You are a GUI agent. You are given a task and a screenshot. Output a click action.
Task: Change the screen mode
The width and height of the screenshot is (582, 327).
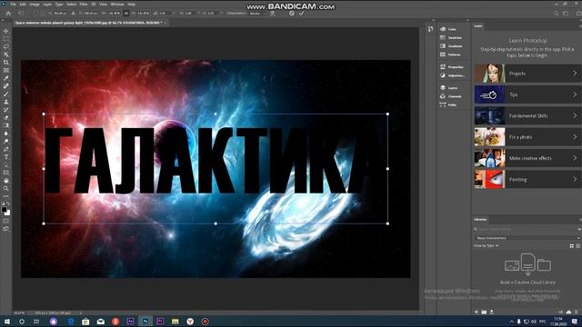pos(6,229)
